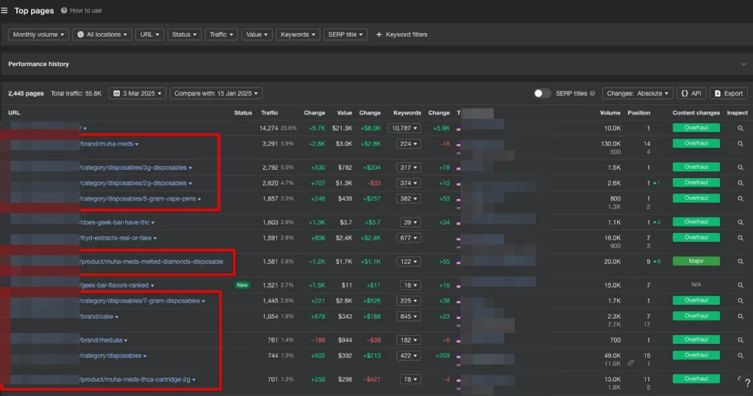Inspect the /brand/muha-meds row
The width and height of the screenshot is (753, 396).
coord(740,144)
